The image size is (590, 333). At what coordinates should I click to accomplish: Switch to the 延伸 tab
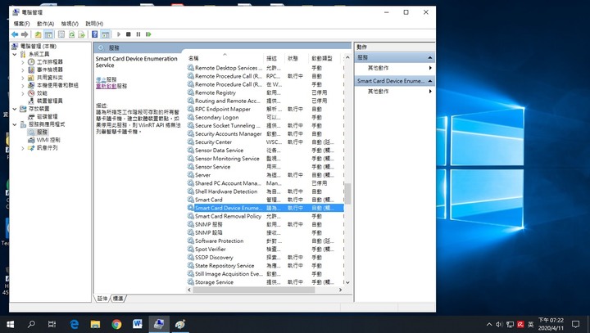coord(102,299)
